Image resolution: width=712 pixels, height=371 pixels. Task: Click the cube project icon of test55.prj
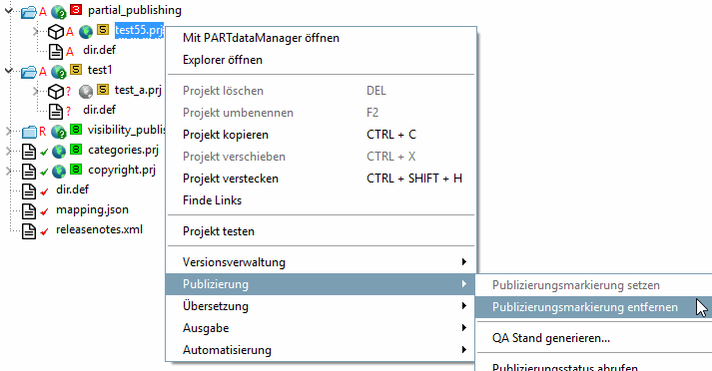[56, 32]
